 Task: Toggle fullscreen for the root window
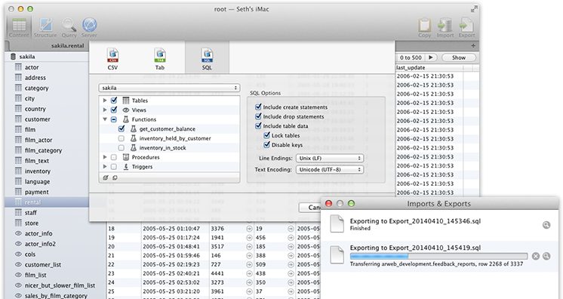pyautogui.click(x=474, y=9)
